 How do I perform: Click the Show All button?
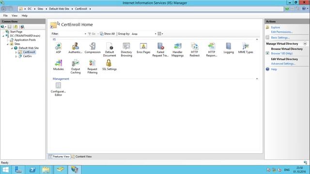108,34
